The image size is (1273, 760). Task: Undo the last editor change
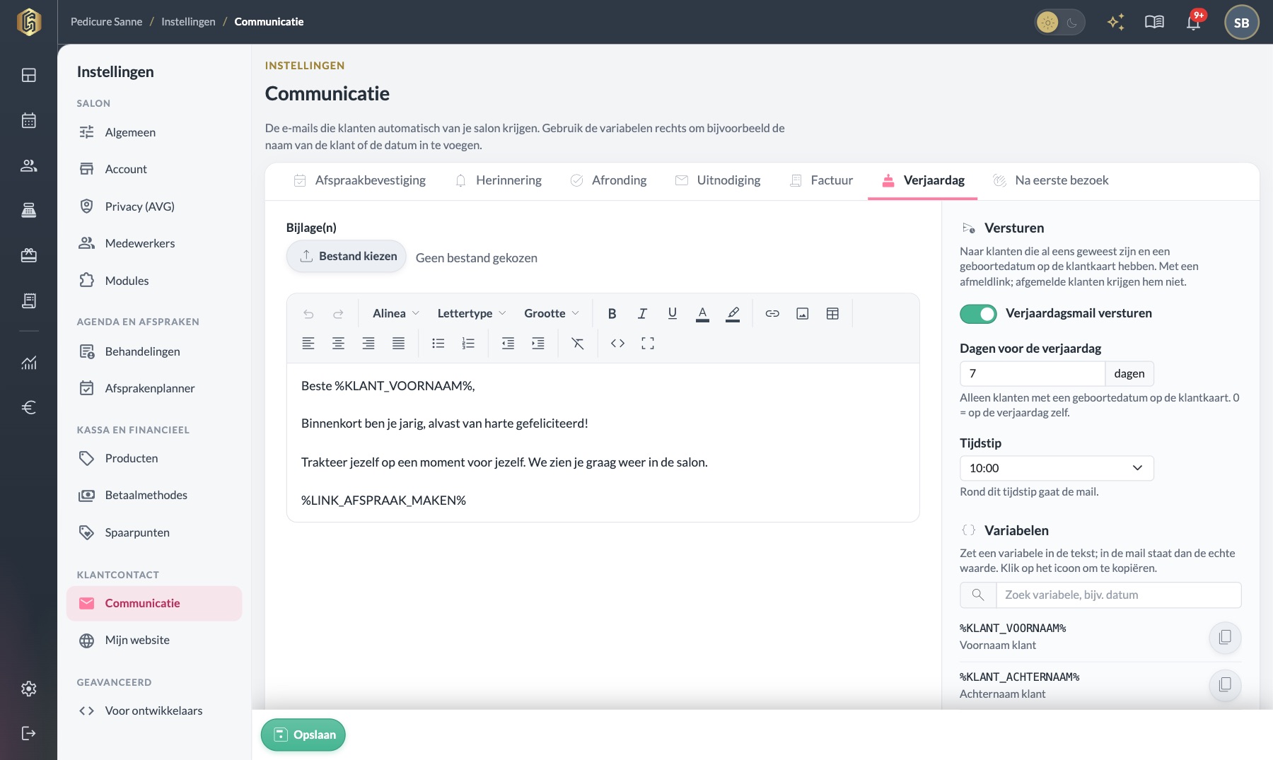pos(308,313)
